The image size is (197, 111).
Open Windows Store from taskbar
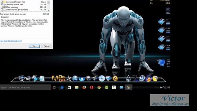[69, 88]
